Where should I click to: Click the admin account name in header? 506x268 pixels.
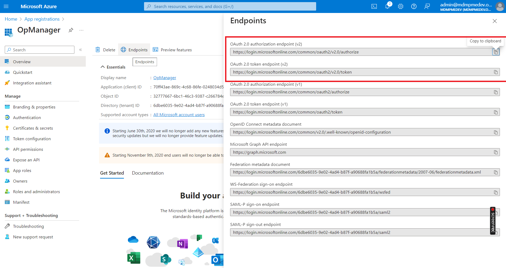[x=466, y=5]
